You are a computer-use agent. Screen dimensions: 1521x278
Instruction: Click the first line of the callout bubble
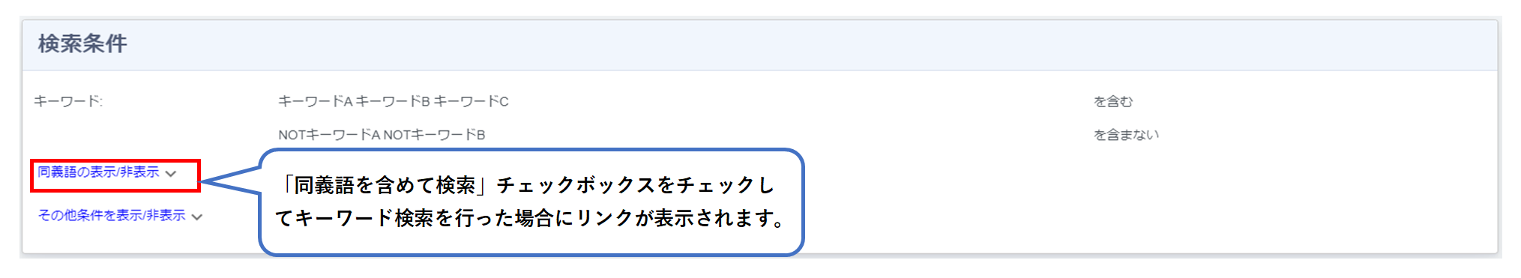[527, 185]
